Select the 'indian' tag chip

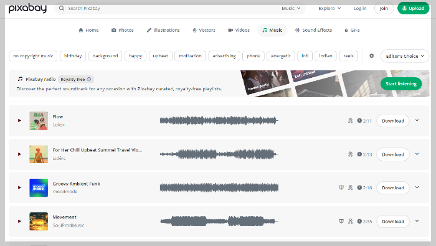pyautogui.click(x=326, y=56)
